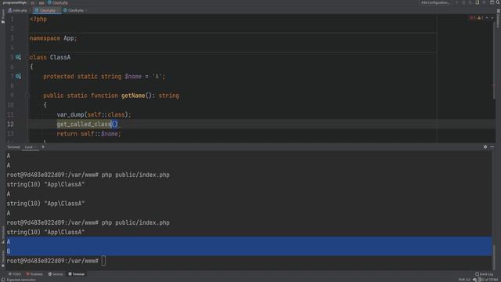Viewport: 501px width, 282px height.
Task: Open the Problems tool window
Action: pyautogui.click(x=34, y=274)
